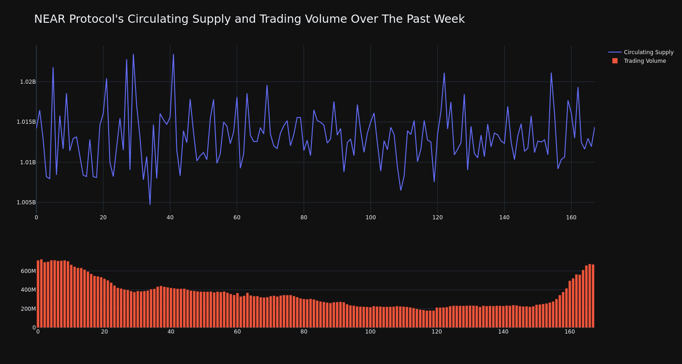Screen dimensions: 682x364
Task: Click the 1.02B y-axis label
Action: [x=28, y=82]
